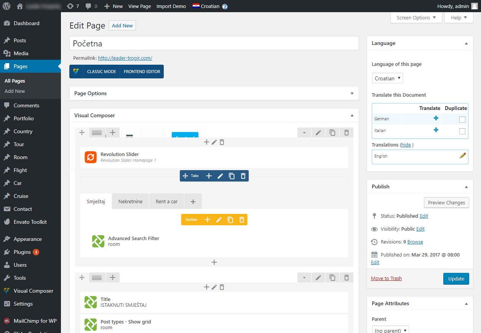Screen dimensions: 481x333
Task: Click the WordPress logo in admin bar
Action: (x=6, y=6)
